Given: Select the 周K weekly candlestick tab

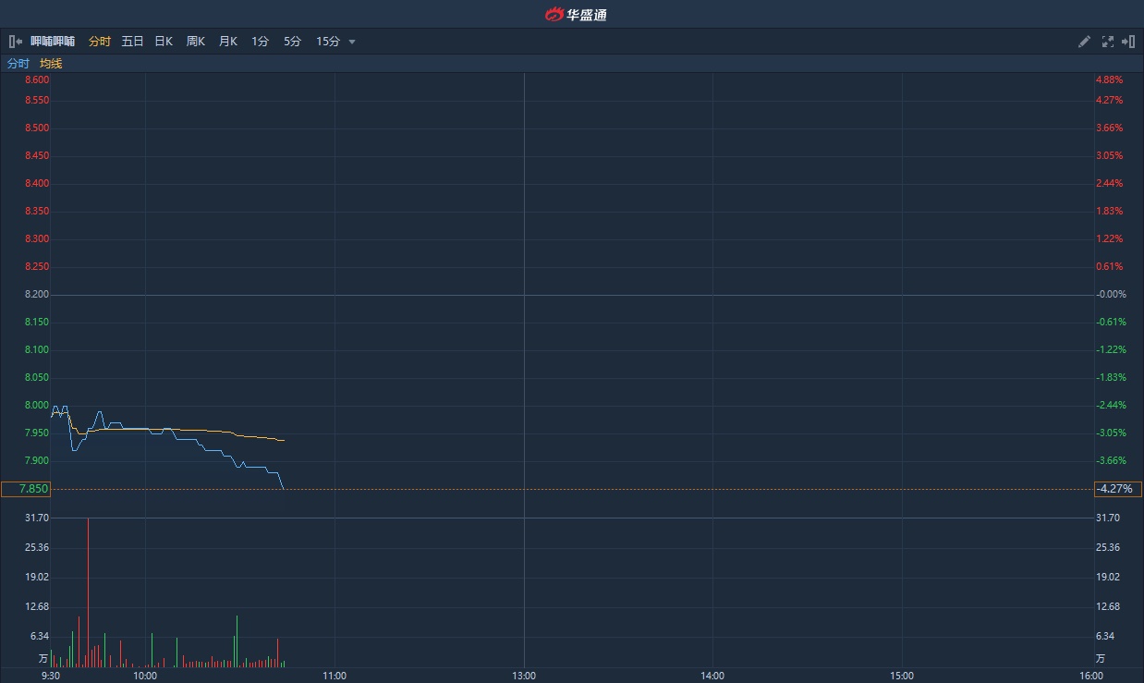Looking at the screenshot, I should 195,42.
